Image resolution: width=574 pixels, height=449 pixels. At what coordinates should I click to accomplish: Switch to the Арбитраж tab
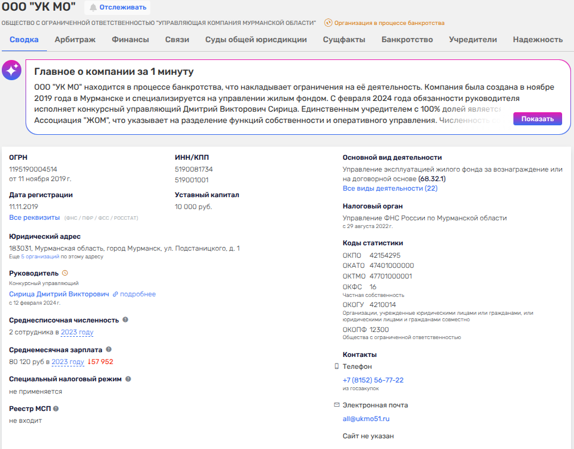[75, 40]
